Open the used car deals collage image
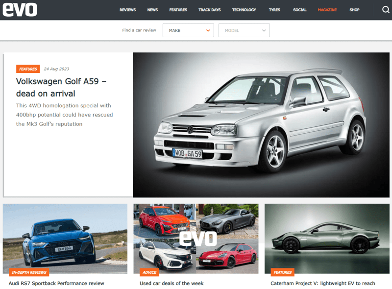The width and height of the screenshot is (392, 289). coord(196,239)
